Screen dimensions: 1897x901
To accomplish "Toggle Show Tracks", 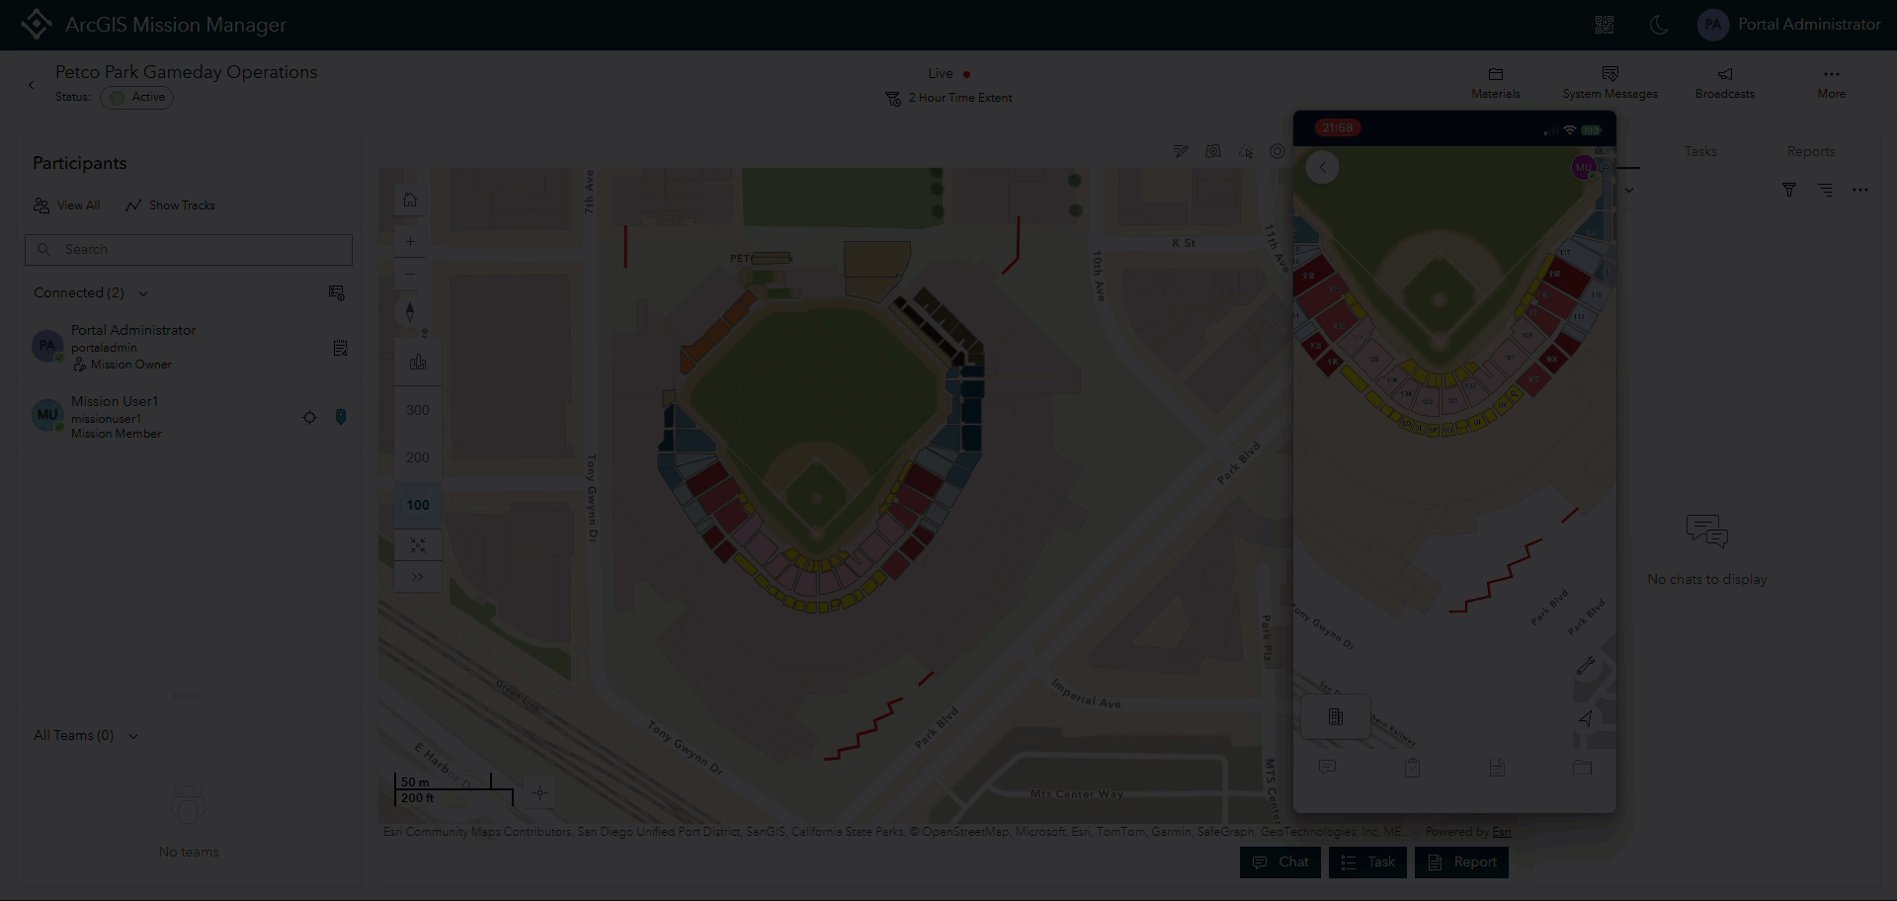I will (170, 205).
